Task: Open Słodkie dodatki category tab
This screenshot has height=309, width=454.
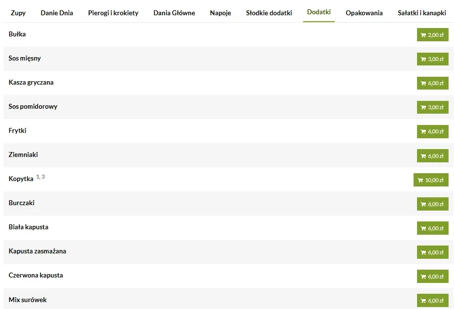Action: [269, 13]
